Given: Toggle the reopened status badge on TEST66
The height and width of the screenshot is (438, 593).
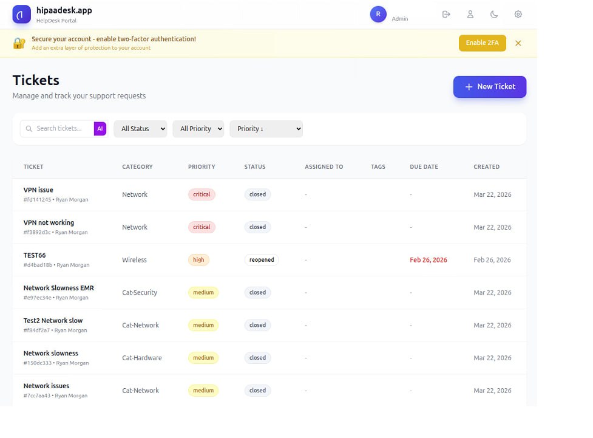Looking at the screenshot, I should tap(261, 259).
